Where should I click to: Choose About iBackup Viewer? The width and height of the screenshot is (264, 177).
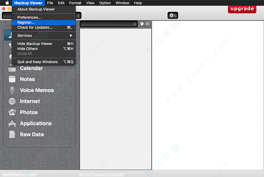[x=44, y=9]
